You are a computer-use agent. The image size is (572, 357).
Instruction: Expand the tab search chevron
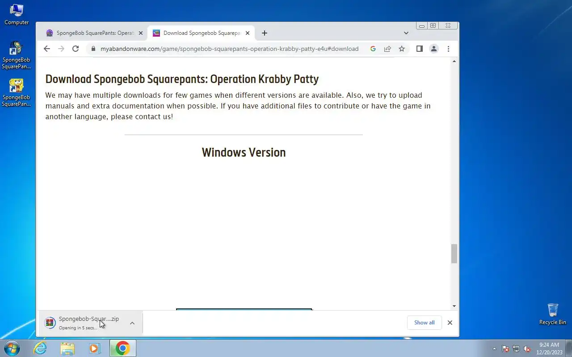pyautogui.click(x=406, y=33)
